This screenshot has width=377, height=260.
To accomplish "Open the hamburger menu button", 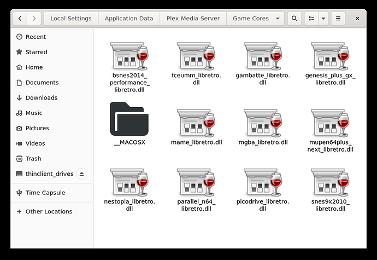I will click(338, 19).
